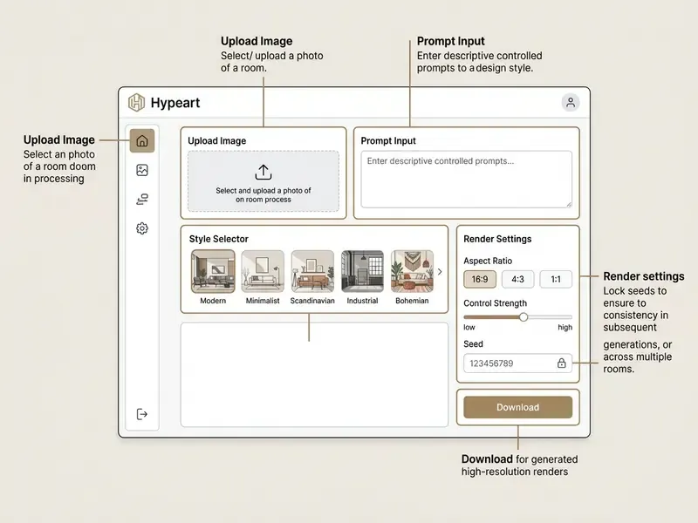The height and width of the screenshot is (523, 698).
Task: Click the descriptive prompt text area
Action: (x=466, y=180)
